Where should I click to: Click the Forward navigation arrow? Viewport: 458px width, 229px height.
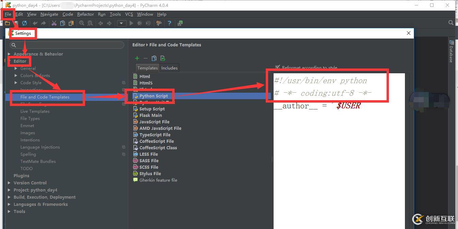[x=109, y=23]
